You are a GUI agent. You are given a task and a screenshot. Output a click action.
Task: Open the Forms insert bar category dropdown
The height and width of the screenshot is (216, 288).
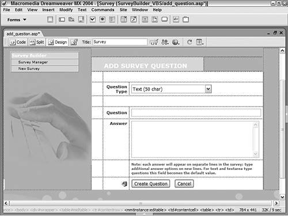coord(17,20)
